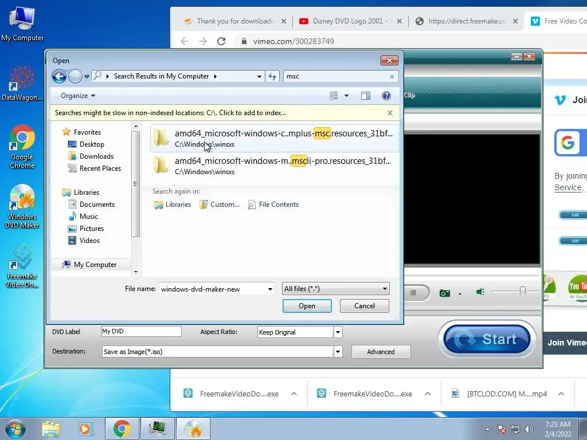This screenshot has height=440, width=587.
Task: Open the Organize menu
Action: [78, 96]
